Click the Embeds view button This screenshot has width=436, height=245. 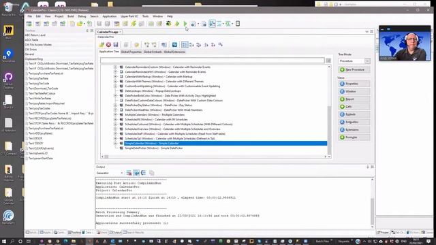pyautogui.click(x=354, y=114)
